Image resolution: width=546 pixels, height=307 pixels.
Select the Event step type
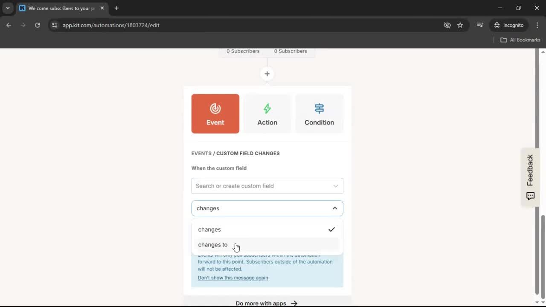pyautogui.click(x=215, y=113)
